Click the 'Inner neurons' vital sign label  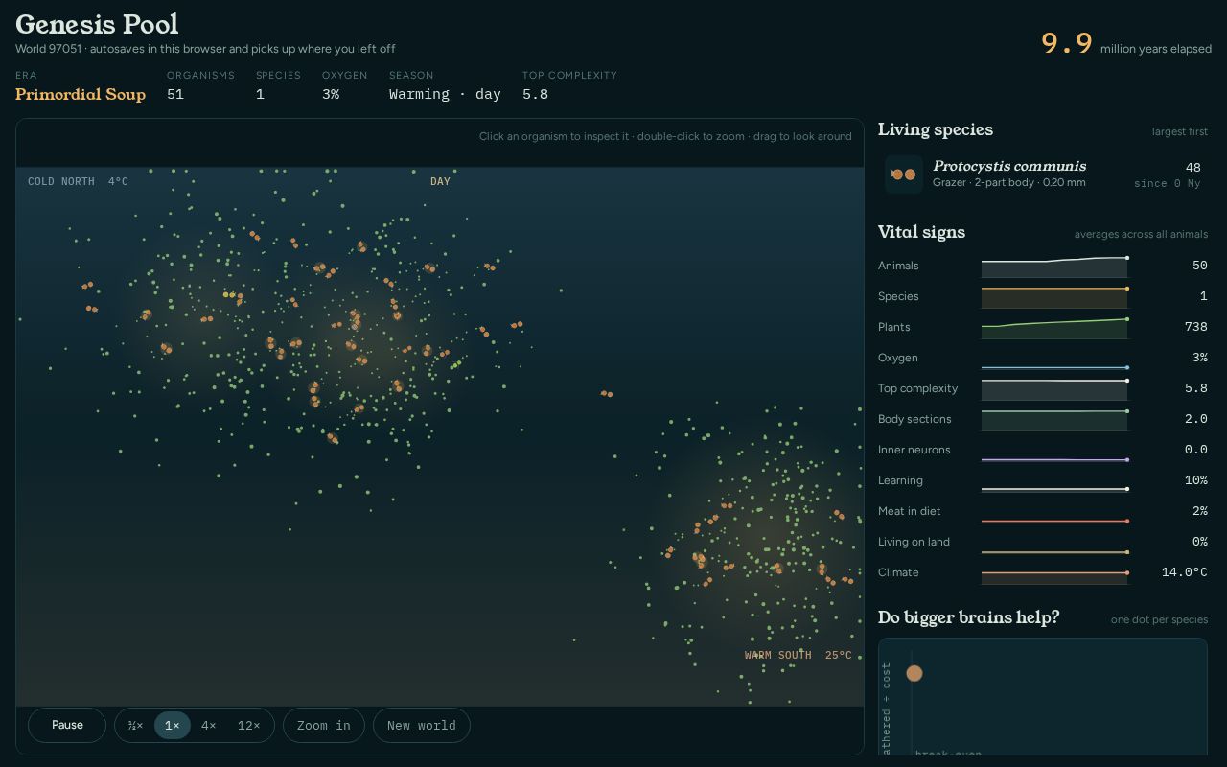[x=914, y=450]
